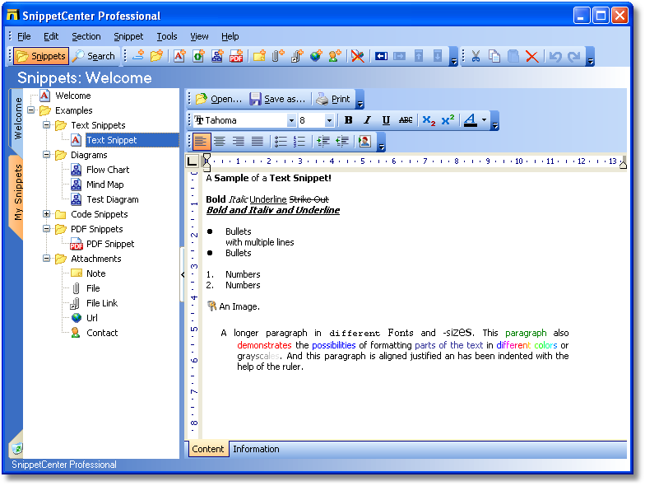Align text left
The image size is (645, 486).
click(x=201, y=142)
